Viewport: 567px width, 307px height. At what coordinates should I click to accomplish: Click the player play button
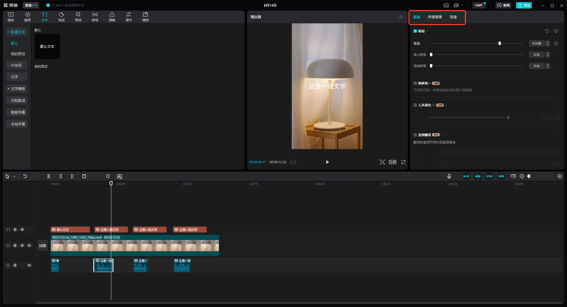pyautogui.click(x=327, y=162)
